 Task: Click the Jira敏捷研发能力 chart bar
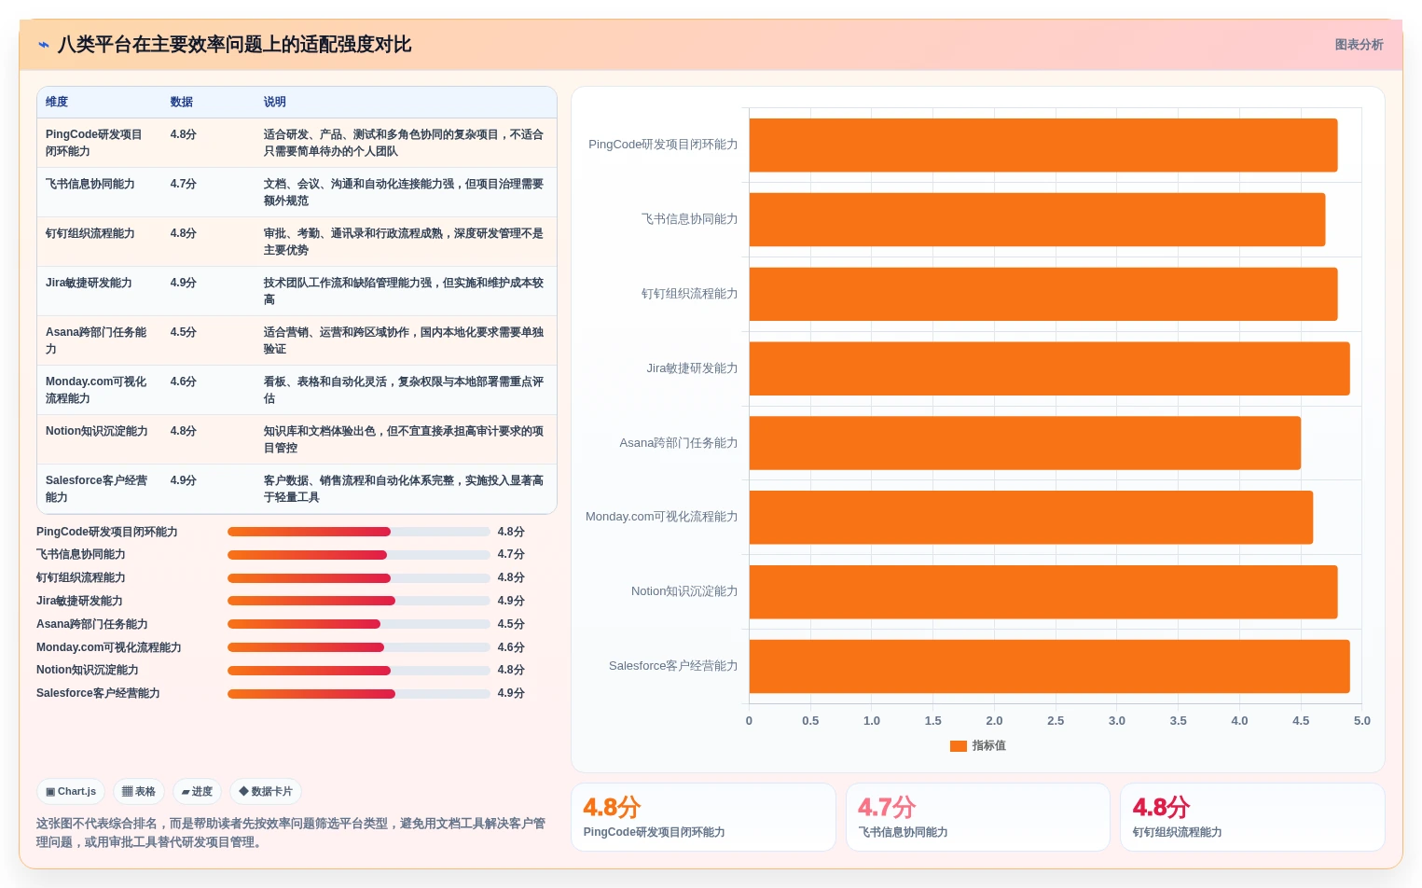tap(1049, 368)
